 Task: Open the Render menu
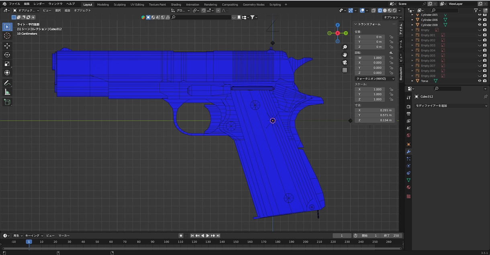[39, 4]
